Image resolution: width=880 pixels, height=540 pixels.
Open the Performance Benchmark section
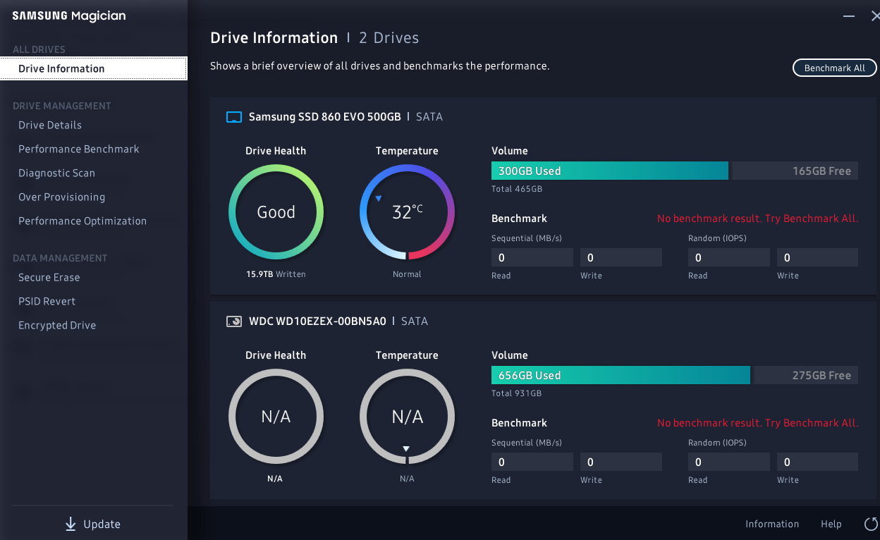point(78,149)
